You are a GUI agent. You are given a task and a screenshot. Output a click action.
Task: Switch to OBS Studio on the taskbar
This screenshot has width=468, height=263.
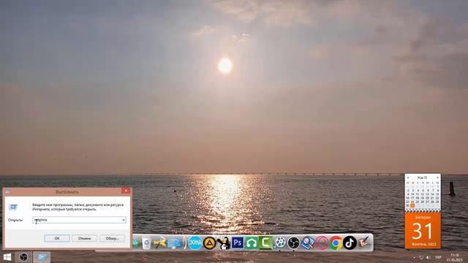23,257
